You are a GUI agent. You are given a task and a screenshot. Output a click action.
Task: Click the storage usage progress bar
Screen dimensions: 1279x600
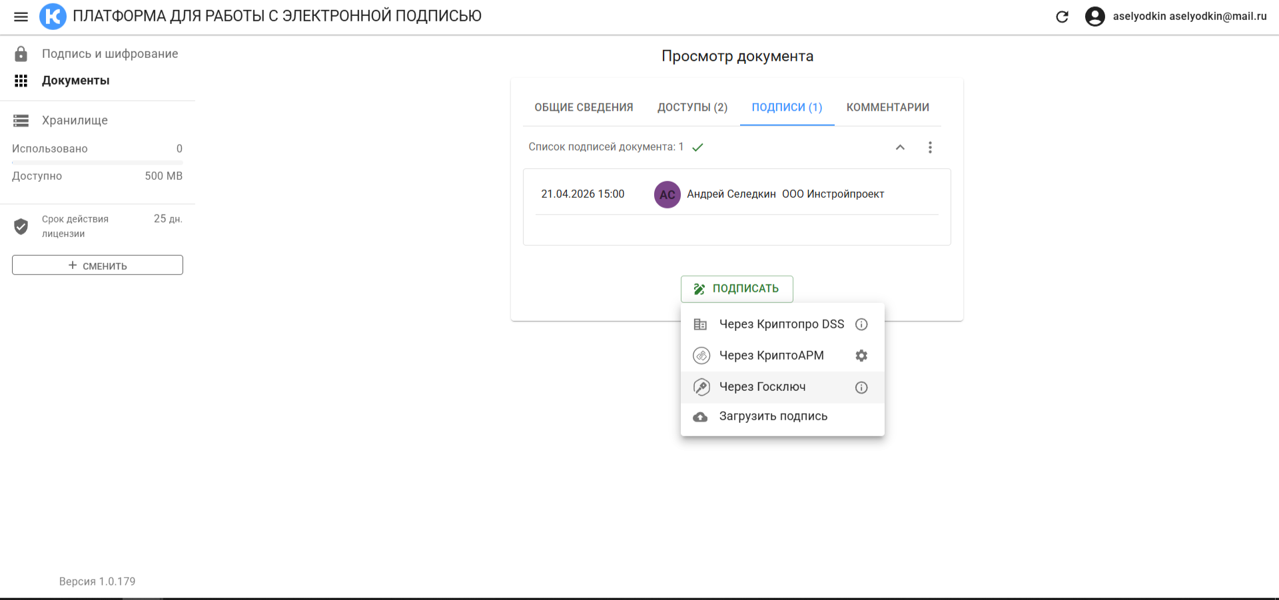click(x=97, y=162)
